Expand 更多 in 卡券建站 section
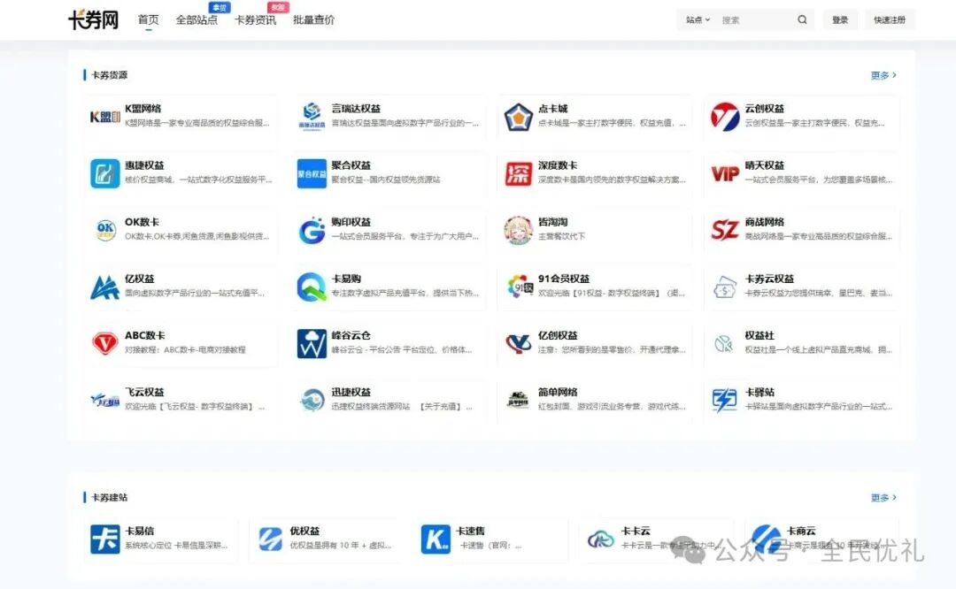The height and width of the screenshot is (589, 956). point(883,498)
